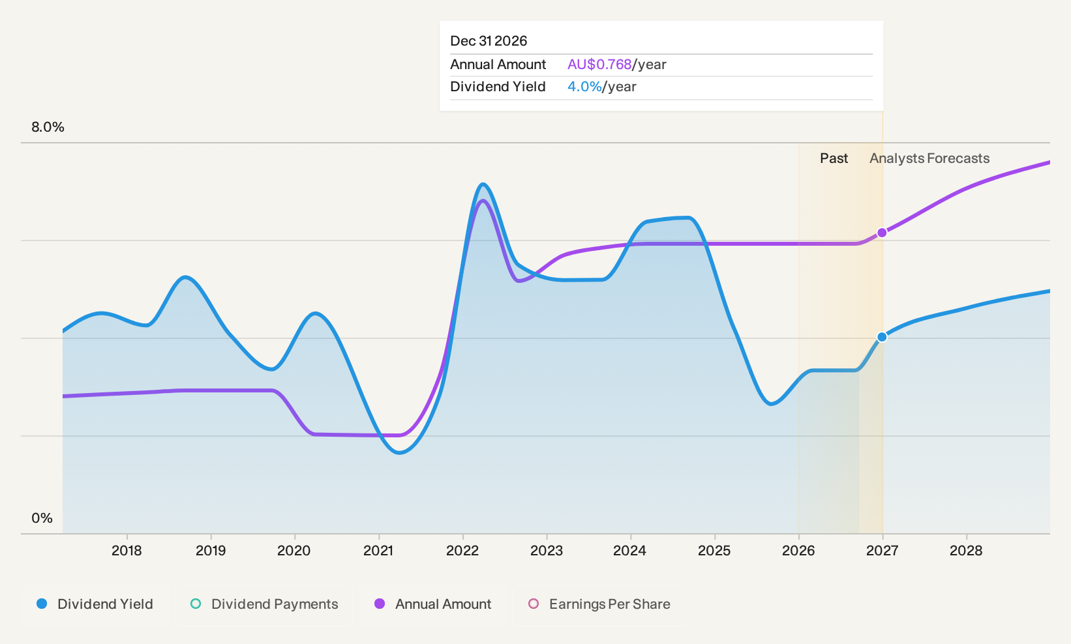Viewport: 1071px width, 644px height.
Task: Click the 2022 x-axis year label
Action: pos(462,551)
